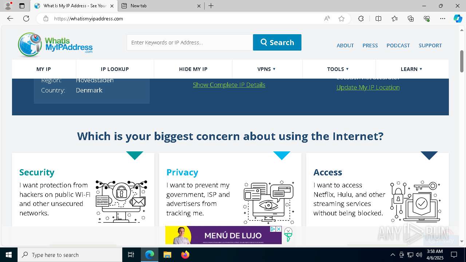
Task: Open the network icon in system tray
Action: click(410, 255)
